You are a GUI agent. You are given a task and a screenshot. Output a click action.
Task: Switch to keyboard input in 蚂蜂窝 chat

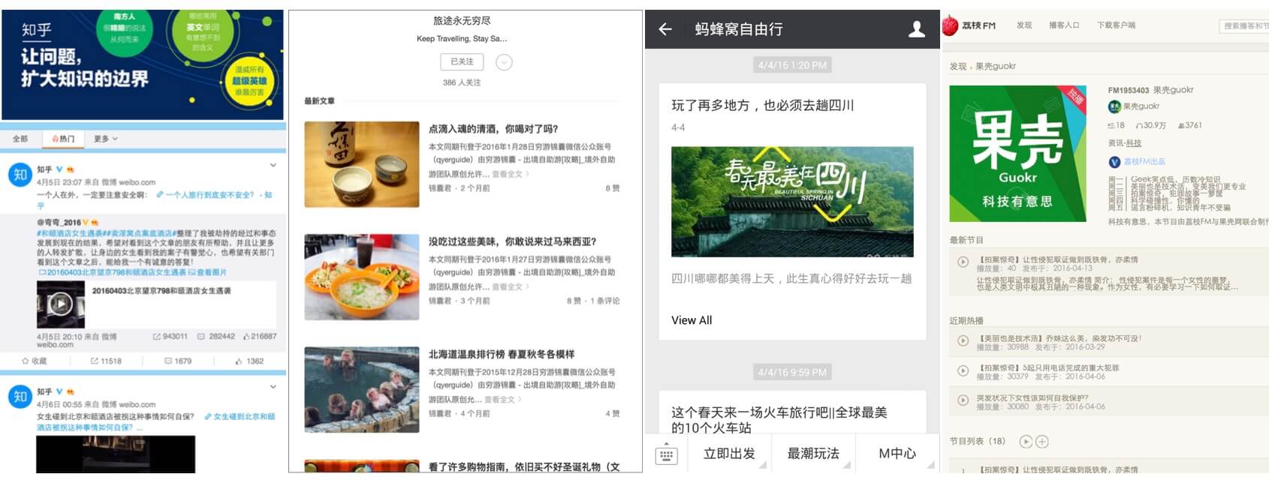coord(666,454)
